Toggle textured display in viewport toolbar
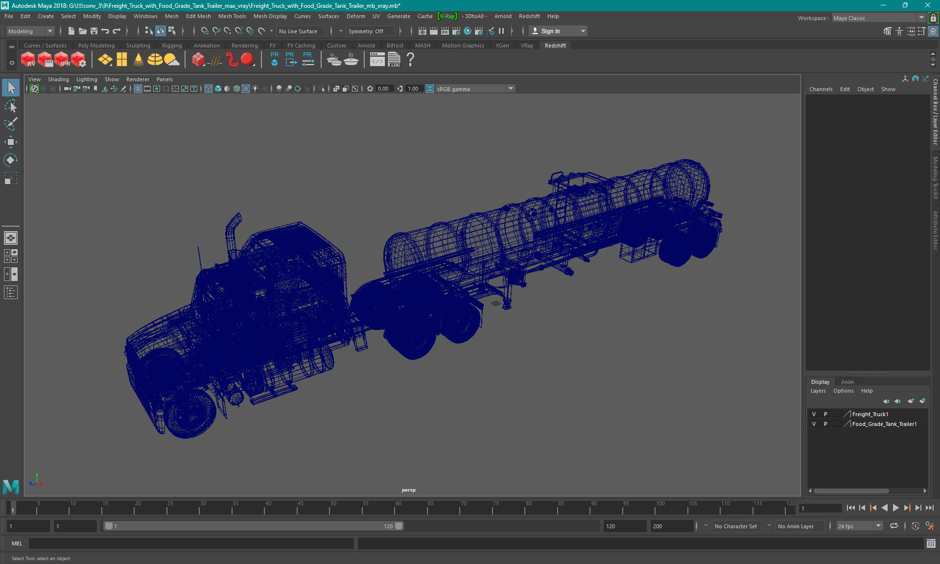940x564 pixels. pyautogui.click(x=246, y=89)
